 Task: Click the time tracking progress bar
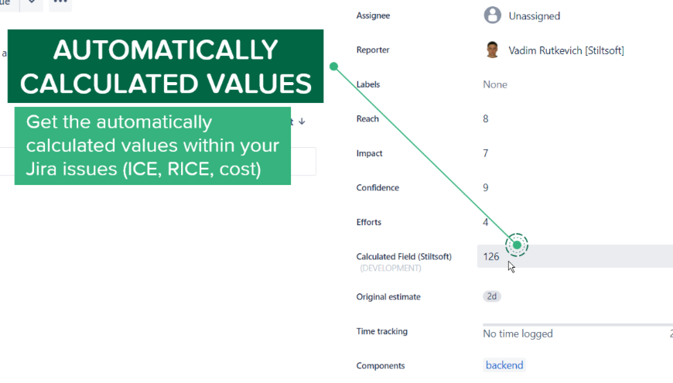click(x=578, y=325)
